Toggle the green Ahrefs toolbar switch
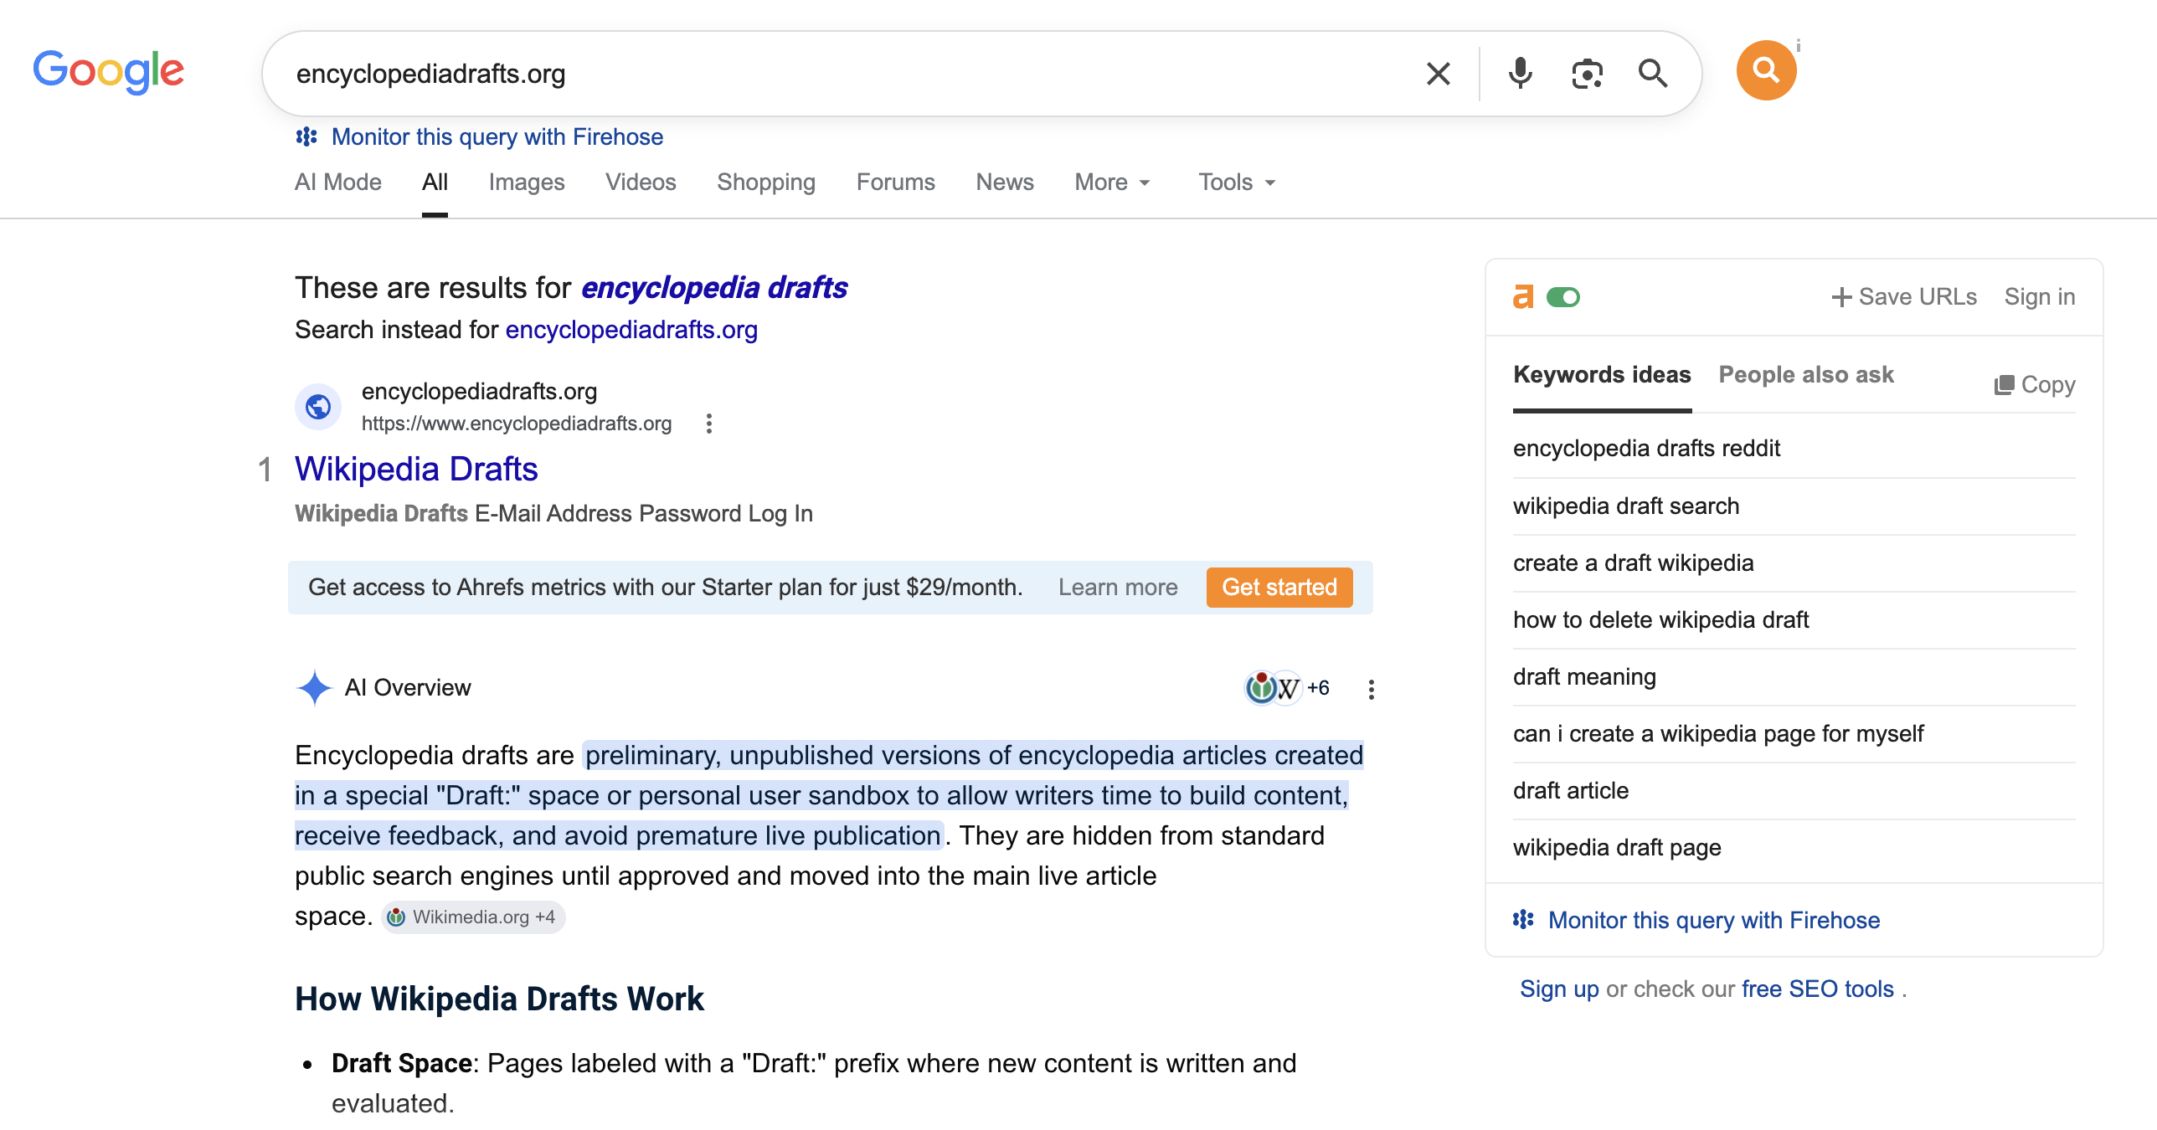The image size is (2157, 1130). point(1562,297)
